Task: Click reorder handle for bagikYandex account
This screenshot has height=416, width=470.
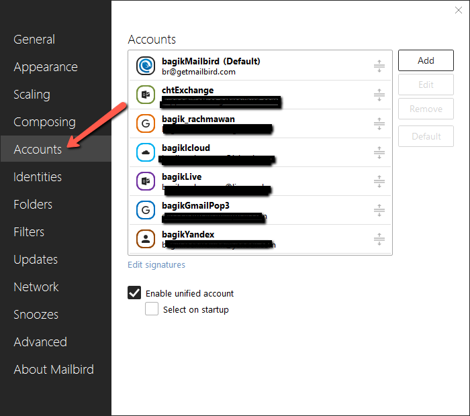Action: tap(379, 239)
